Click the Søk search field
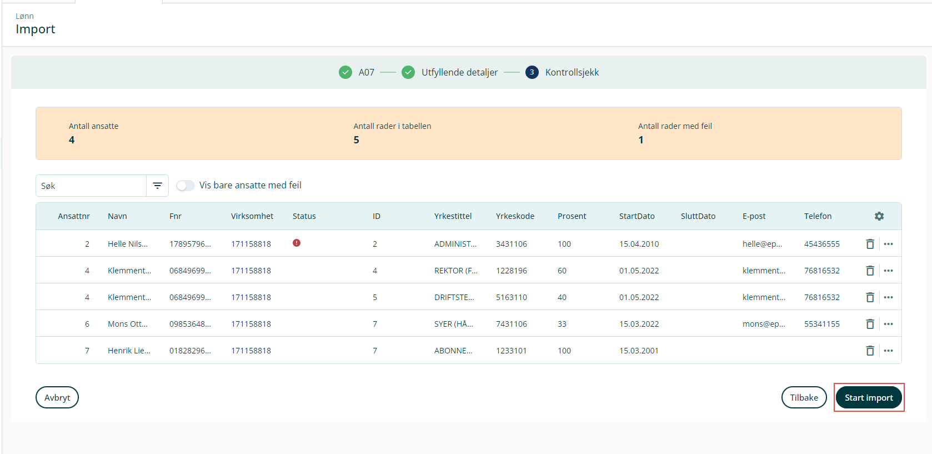 pyautogui.click(x=91, y=186)
